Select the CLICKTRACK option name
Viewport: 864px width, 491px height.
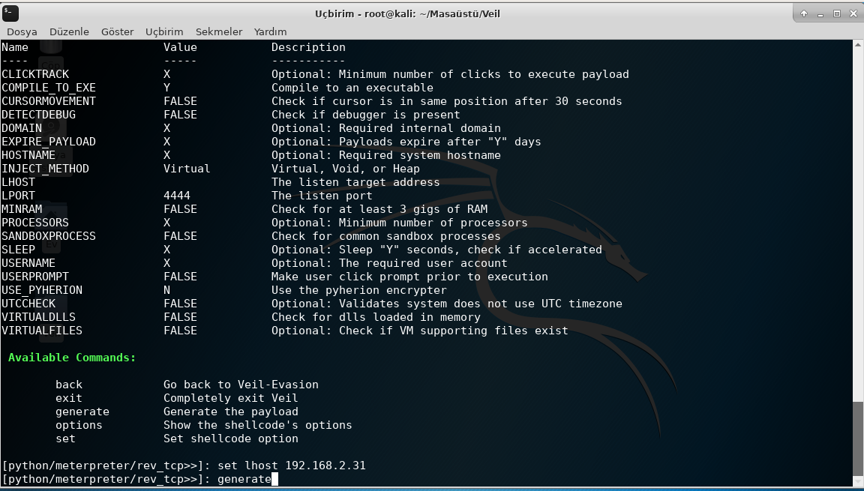[35, 74]
